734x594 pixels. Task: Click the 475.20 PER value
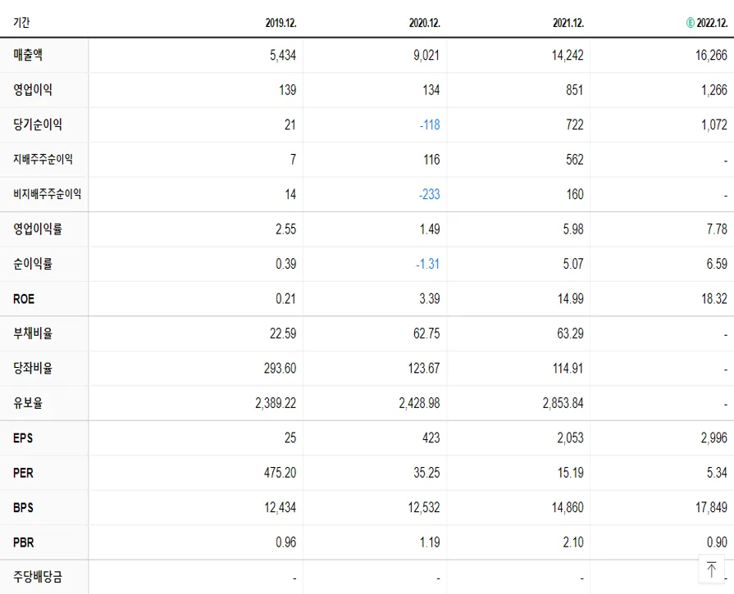point(280,473)
